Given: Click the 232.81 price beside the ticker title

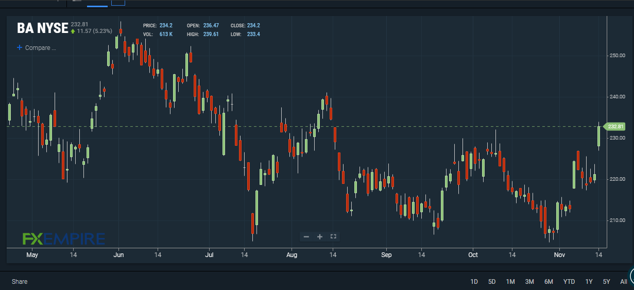Looking at the screenshot, I should [x=80, y=24].
